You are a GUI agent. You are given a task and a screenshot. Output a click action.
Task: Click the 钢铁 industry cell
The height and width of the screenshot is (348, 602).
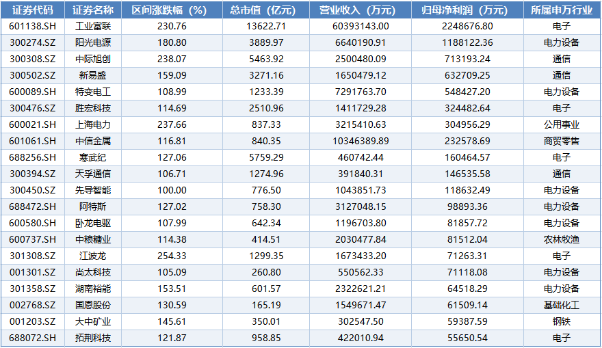tap(561, 321)
